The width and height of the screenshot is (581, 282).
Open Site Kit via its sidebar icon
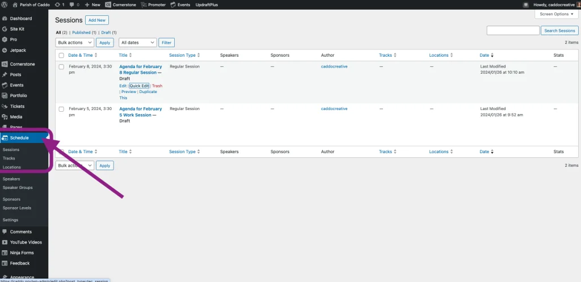coord(5,29)
